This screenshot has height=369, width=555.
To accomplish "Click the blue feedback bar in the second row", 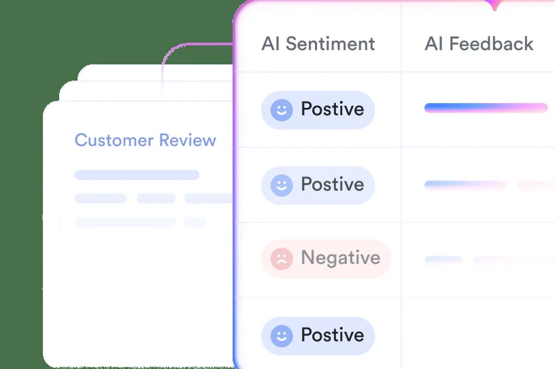I will (465, 185).
